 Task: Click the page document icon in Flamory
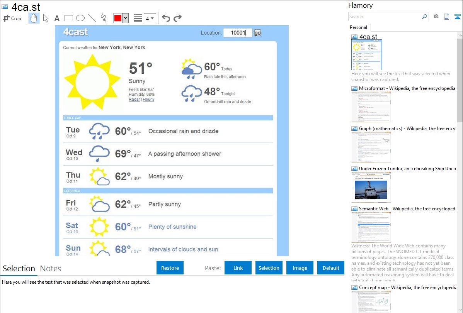click(447, 17)
